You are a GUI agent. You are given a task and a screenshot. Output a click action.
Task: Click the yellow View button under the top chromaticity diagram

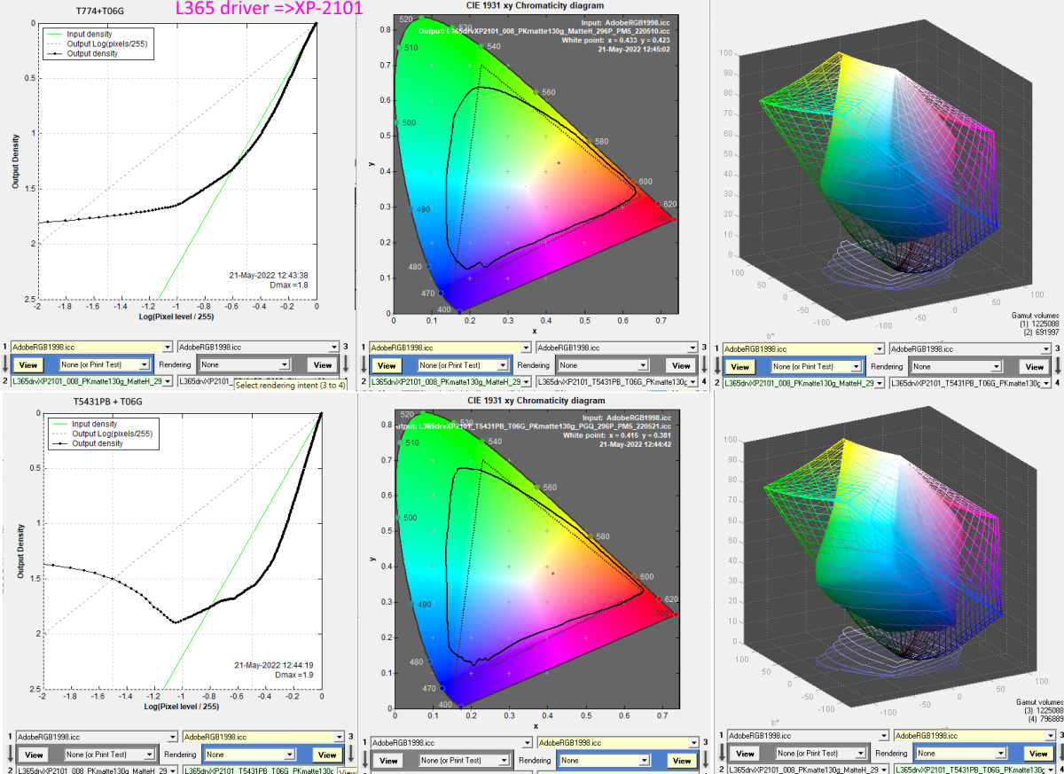click(x=386, y=365)
